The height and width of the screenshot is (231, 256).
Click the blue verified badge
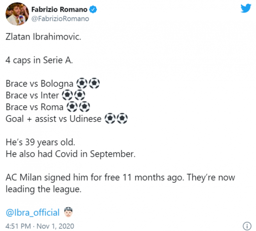pos(93,10)
